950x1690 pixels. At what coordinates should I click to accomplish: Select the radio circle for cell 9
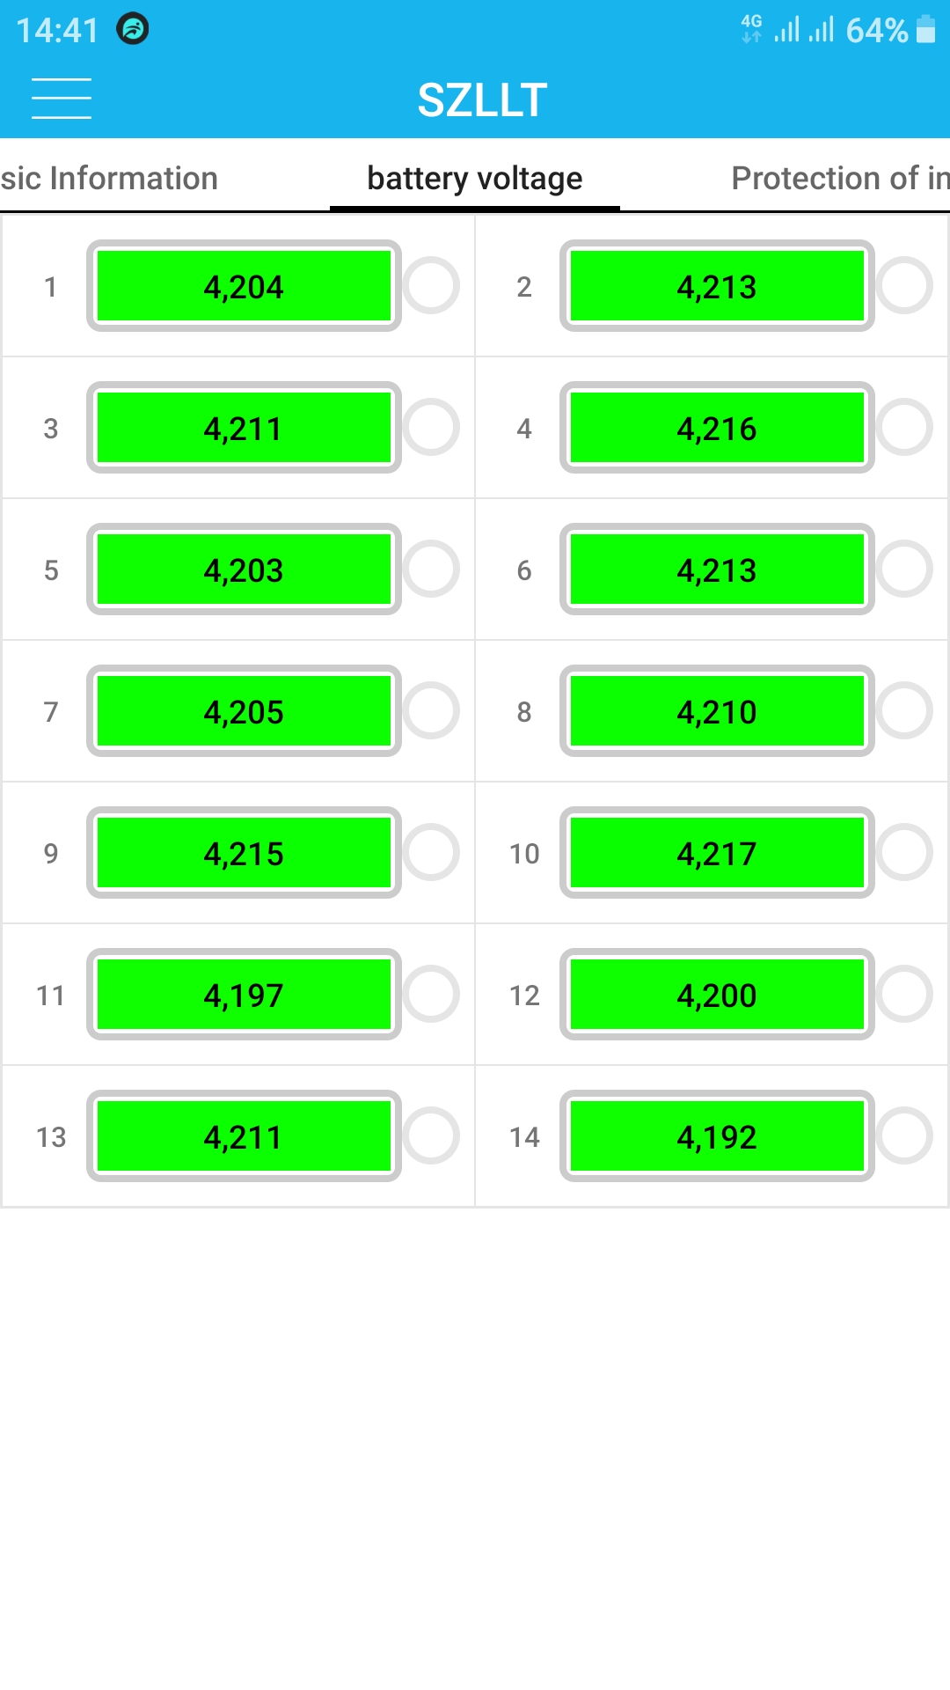pos(431,853)
